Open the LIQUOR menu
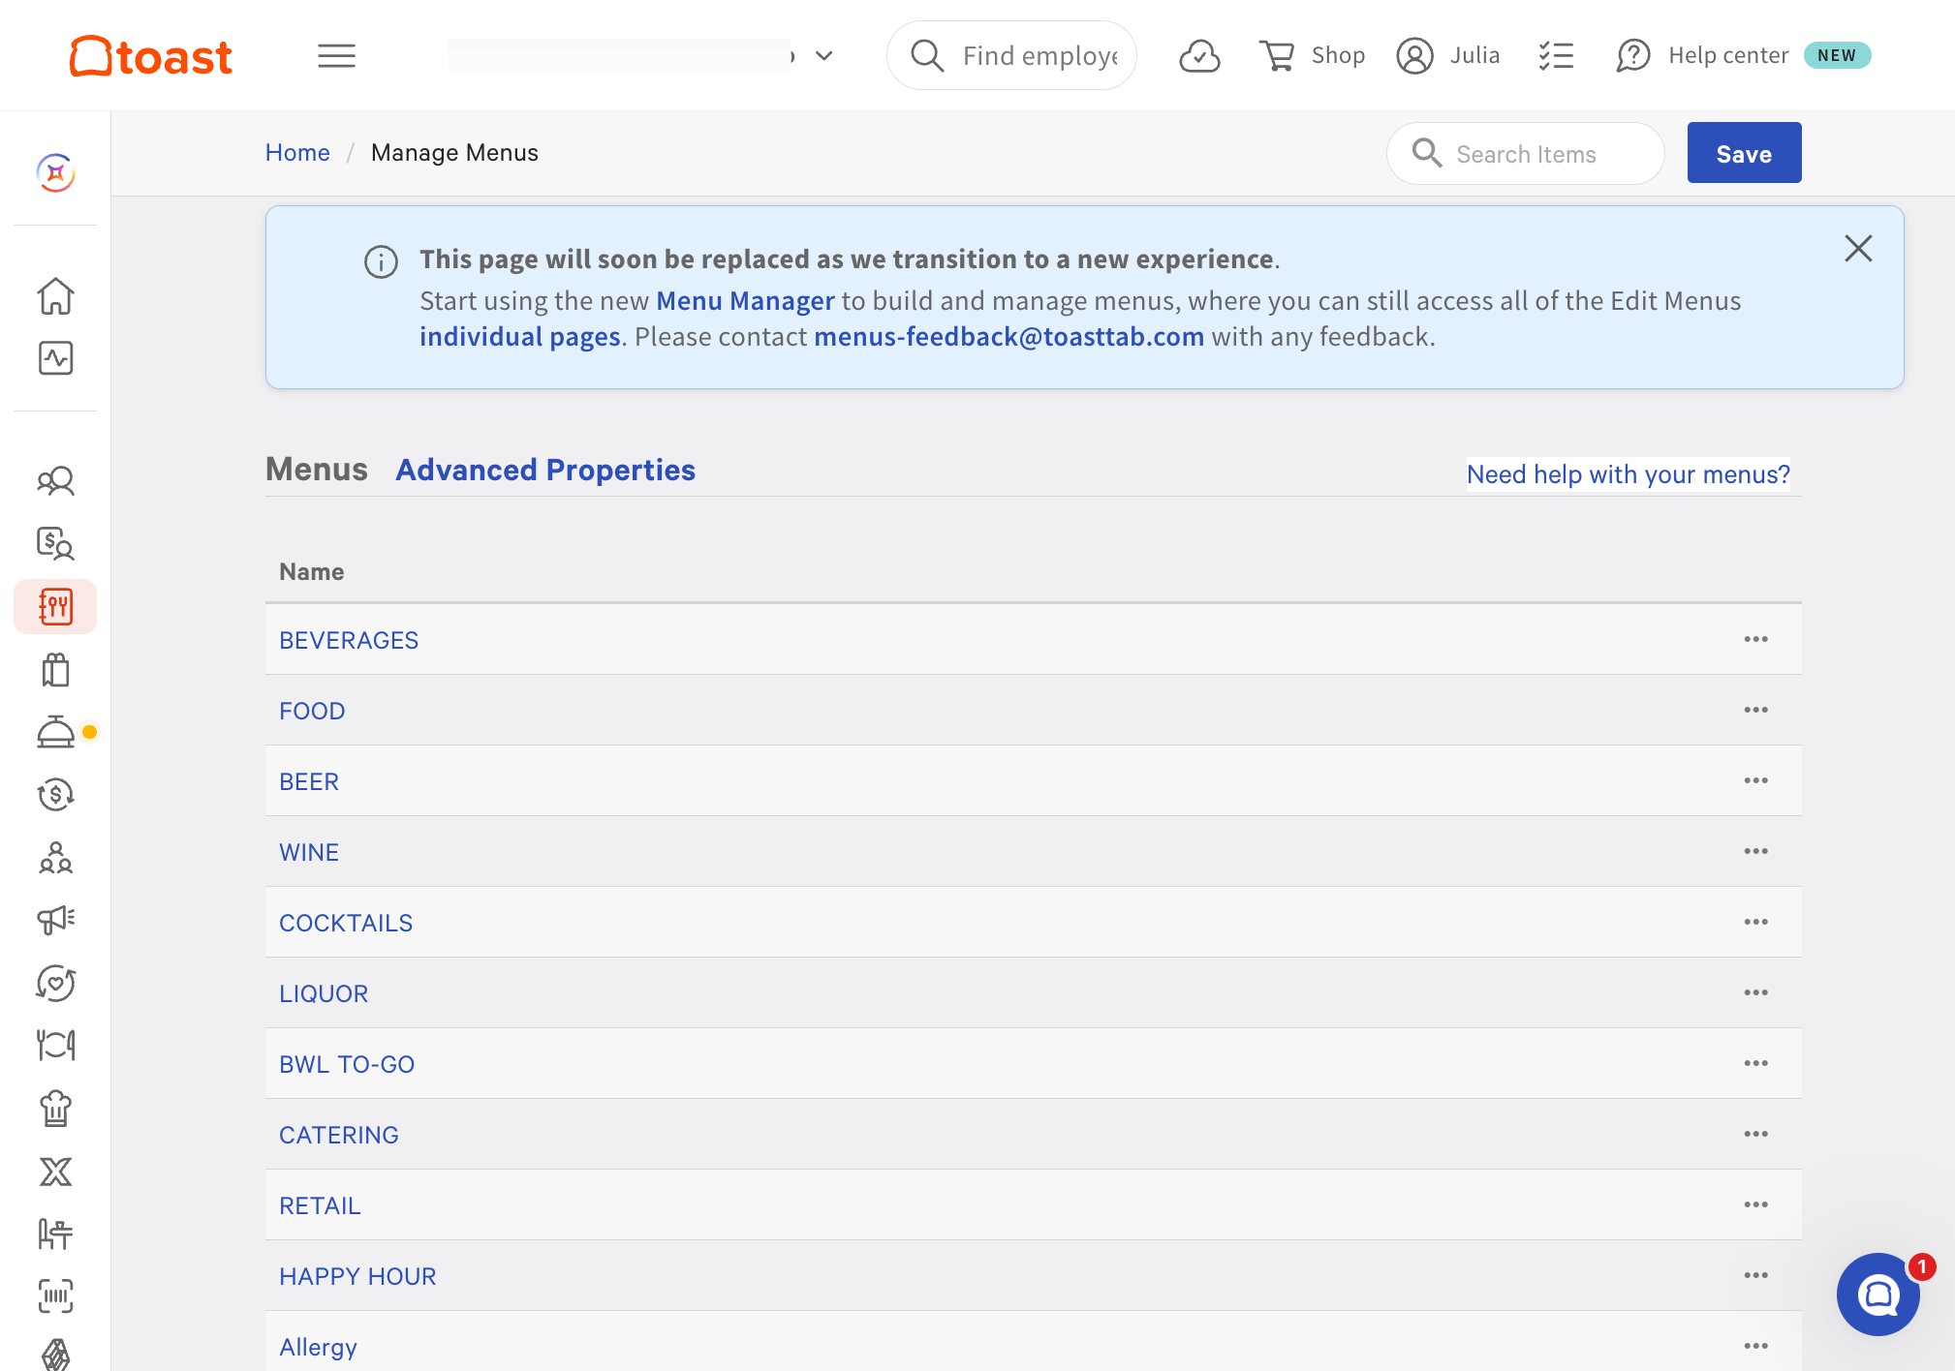This screenshot has width=1955, height=1371. [324, 993]
